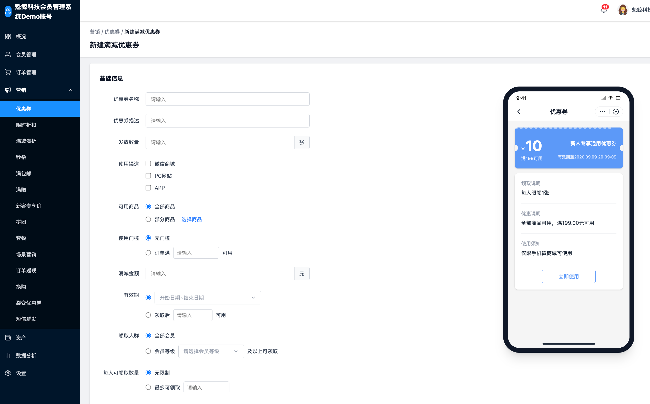Open 优惠券 in the sidebar submenu
650x404 pixels.
(x=40, y=109)
